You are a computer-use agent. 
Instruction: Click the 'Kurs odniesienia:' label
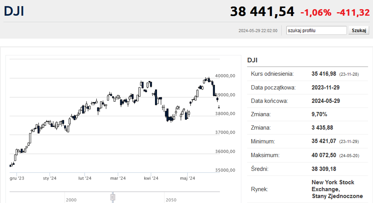272,74
